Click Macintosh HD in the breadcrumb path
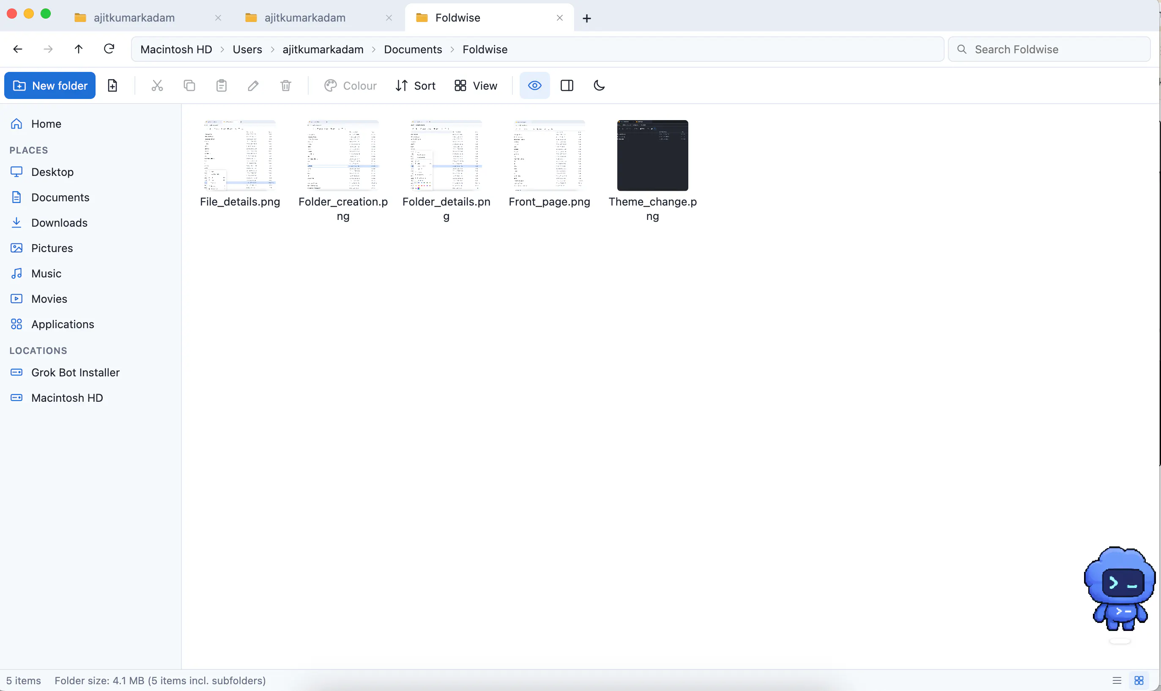 click(x=176, y=49)
